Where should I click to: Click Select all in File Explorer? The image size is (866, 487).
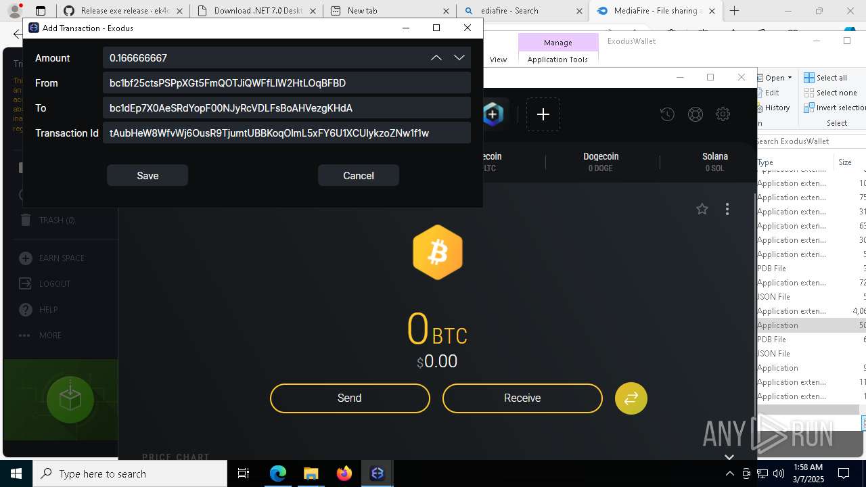825,78
